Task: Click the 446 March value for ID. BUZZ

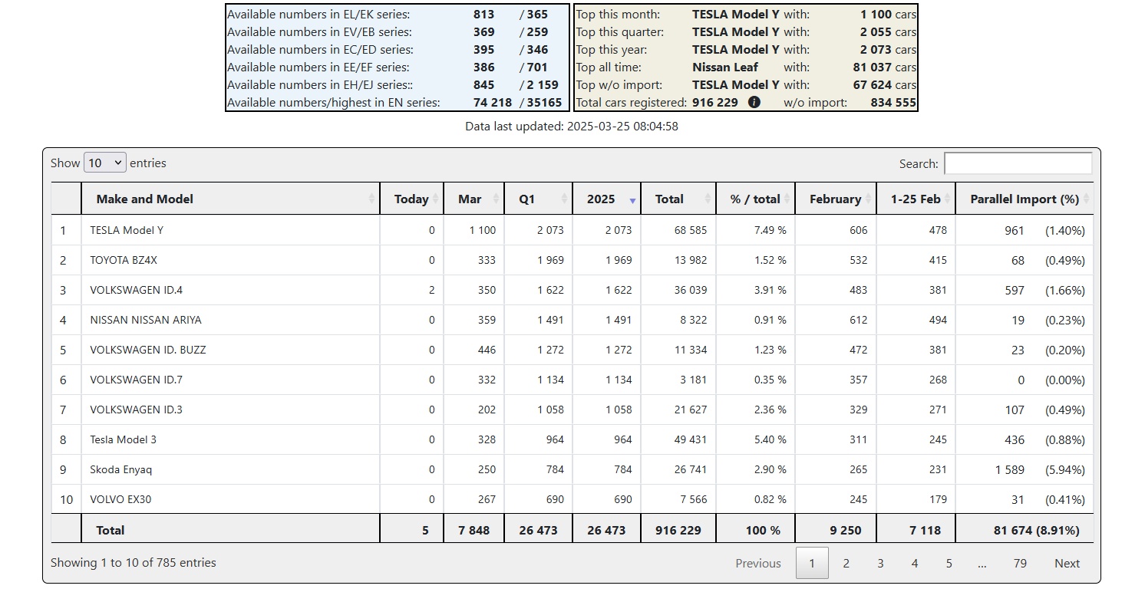Action: tap(487, 350)
